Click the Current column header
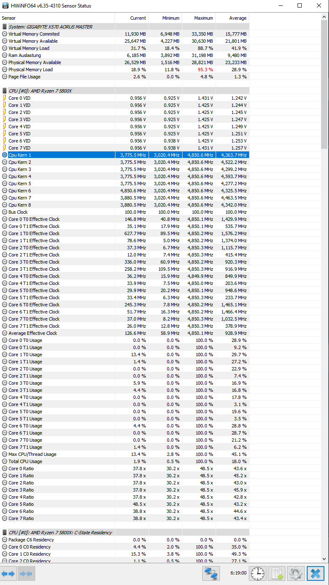Image resolution: width=329 pixels, height=585 pixels. coord(131,18)
